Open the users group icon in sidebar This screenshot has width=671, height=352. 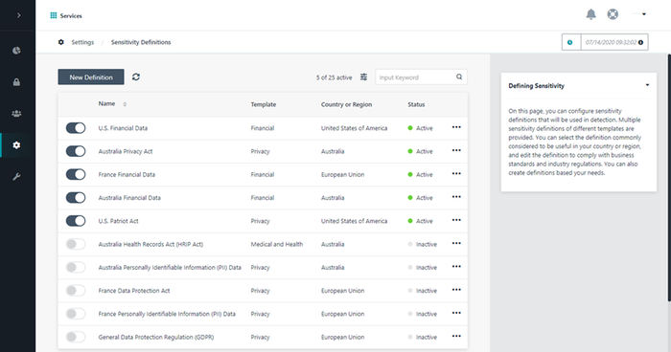(16, 114)
